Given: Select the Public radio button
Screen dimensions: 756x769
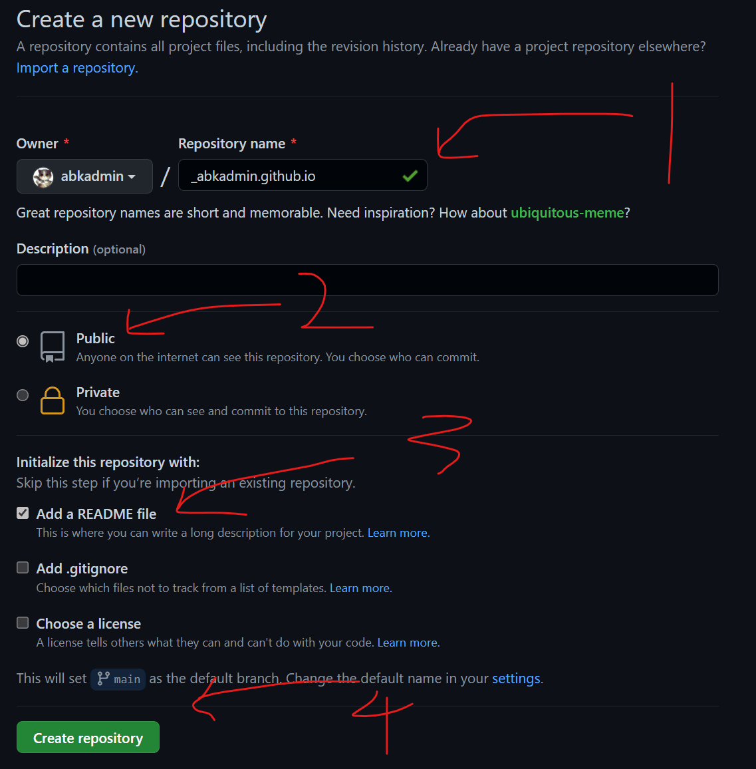Looking at the screenshot, I should (x=23, y=341).
